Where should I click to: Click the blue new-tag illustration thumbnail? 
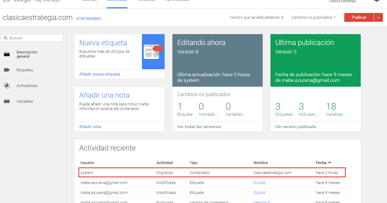tap(153, 52)
